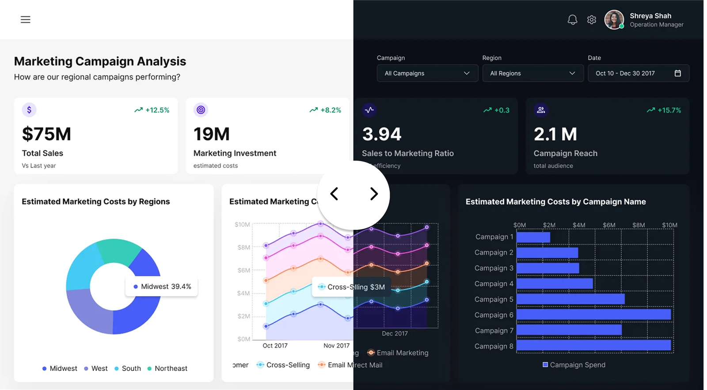
Task: Open the All Regions dropdown
Action: coord(532,73)
